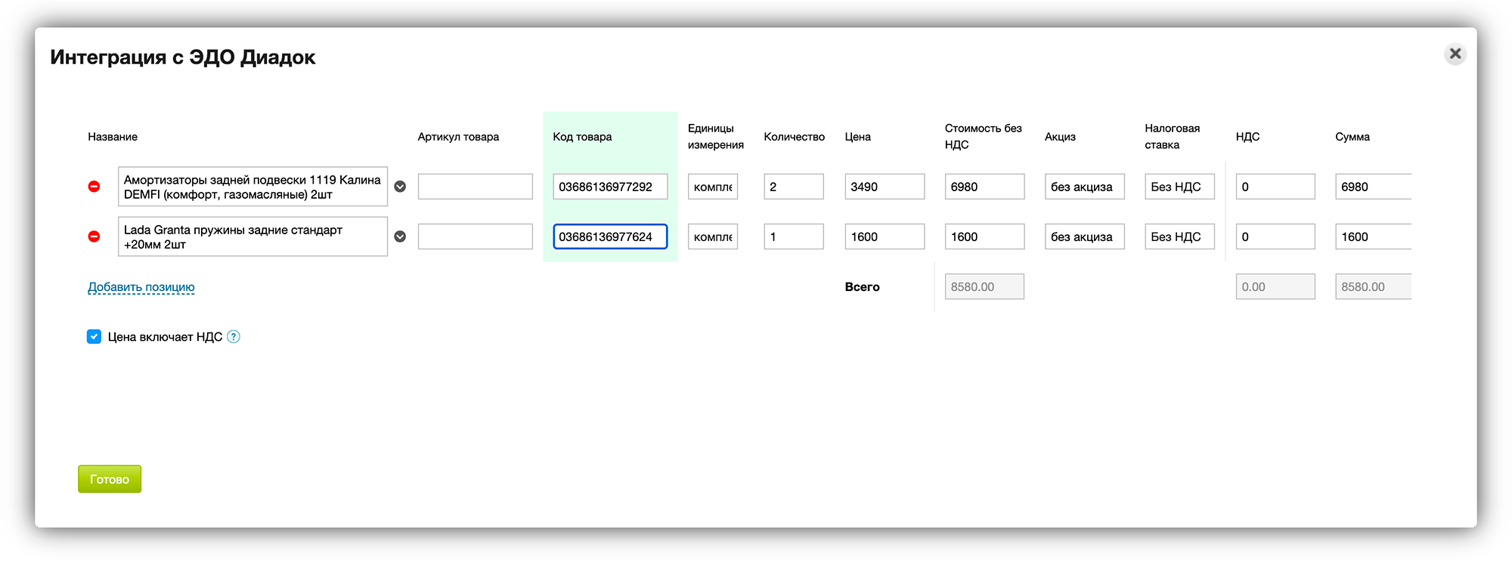Click Количество field showing 2

point(793,187)
